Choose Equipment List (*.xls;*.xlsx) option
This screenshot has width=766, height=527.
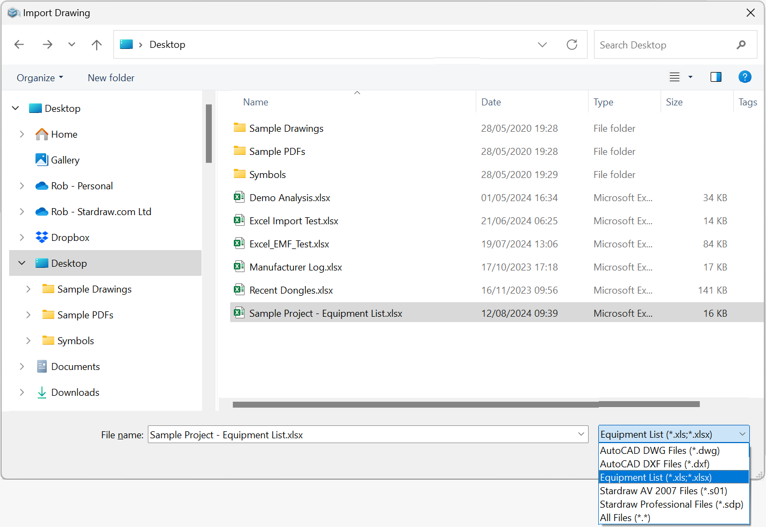(674, 478)
